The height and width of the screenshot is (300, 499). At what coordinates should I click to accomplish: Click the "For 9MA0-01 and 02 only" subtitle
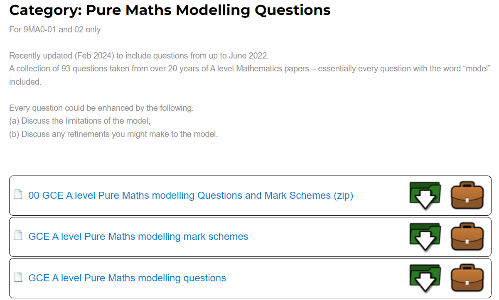click(x=55, y=29)
